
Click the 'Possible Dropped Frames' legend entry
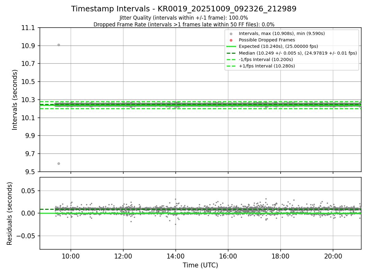[x=267, y=40]
